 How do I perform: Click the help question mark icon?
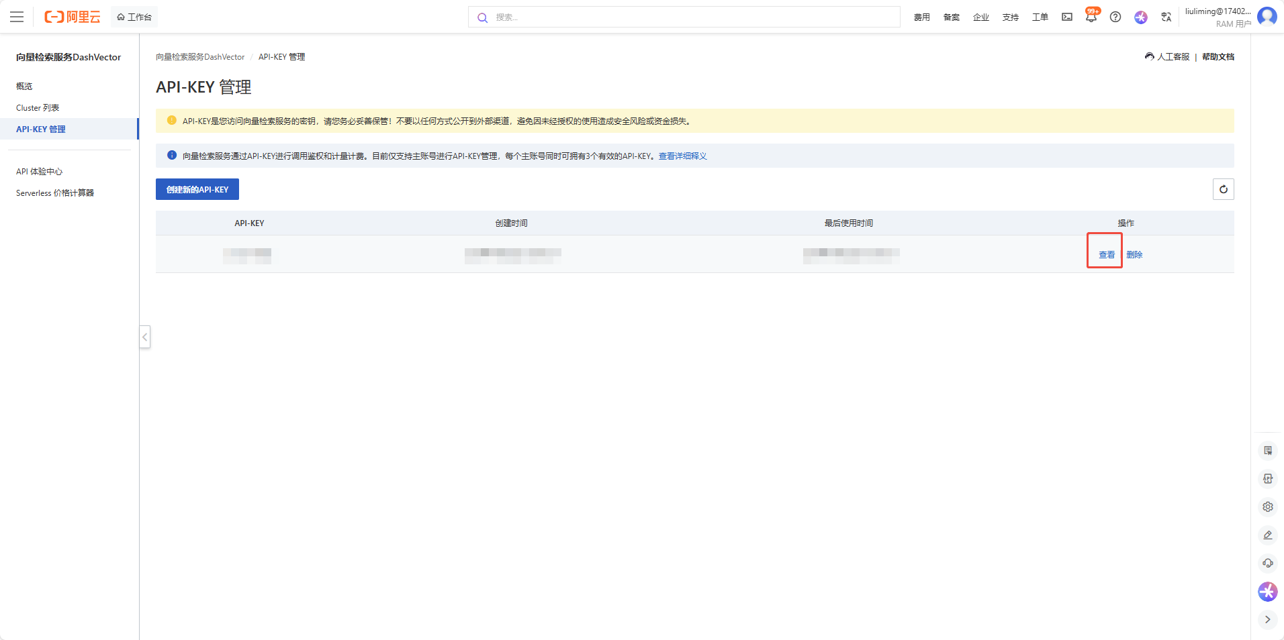1115,17
